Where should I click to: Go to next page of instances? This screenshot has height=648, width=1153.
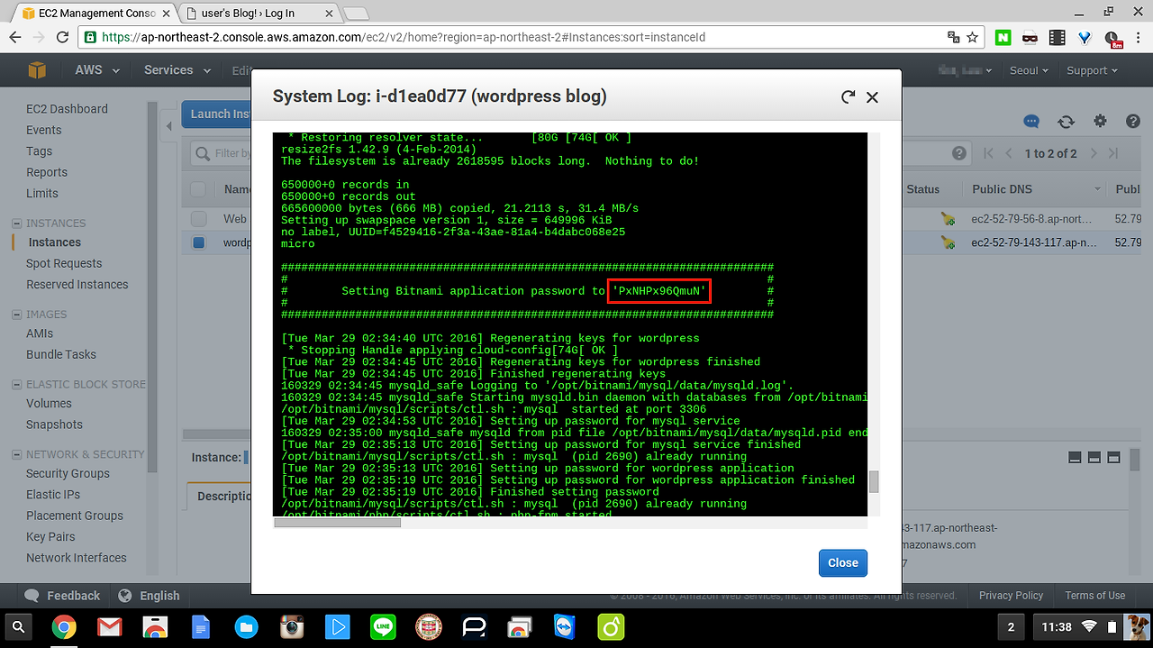point(1094,153)
